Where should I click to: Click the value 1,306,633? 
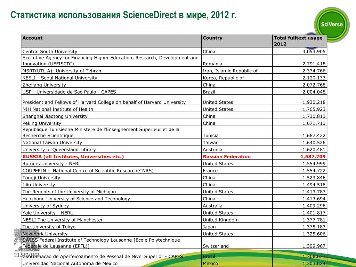click(x=314, y=257)
